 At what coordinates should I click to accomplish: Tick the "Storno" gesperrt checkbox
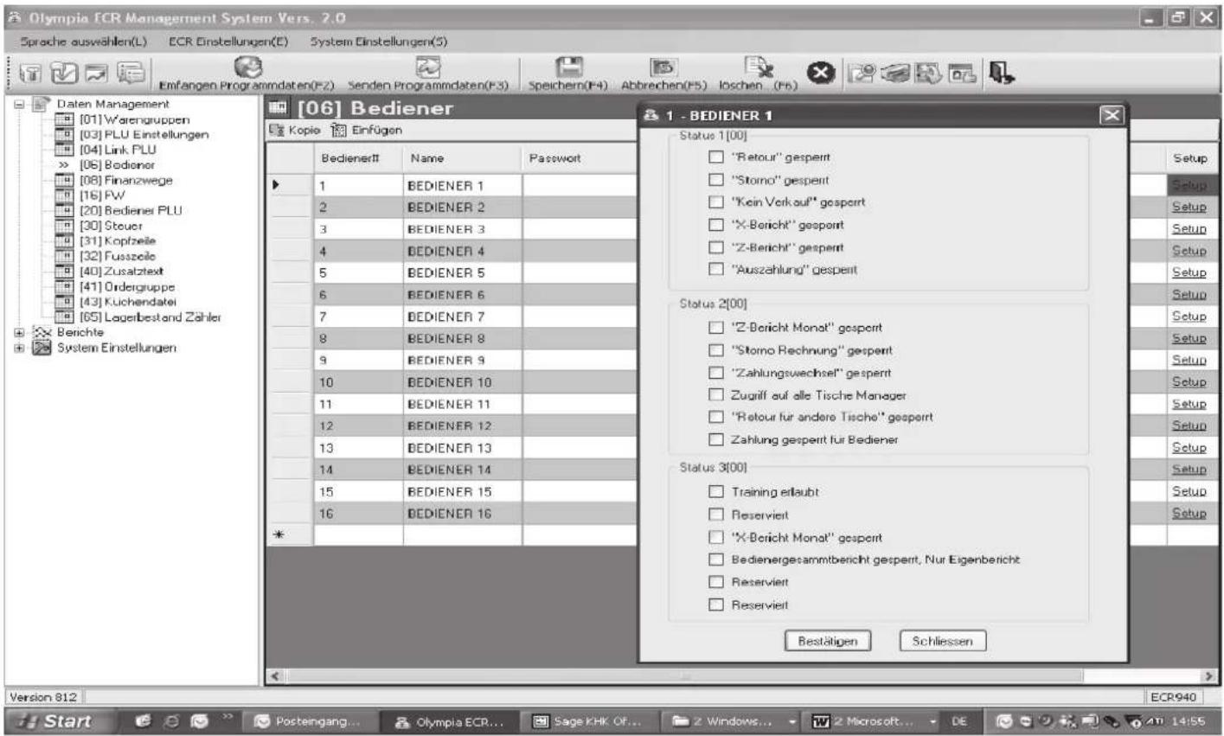715,180
